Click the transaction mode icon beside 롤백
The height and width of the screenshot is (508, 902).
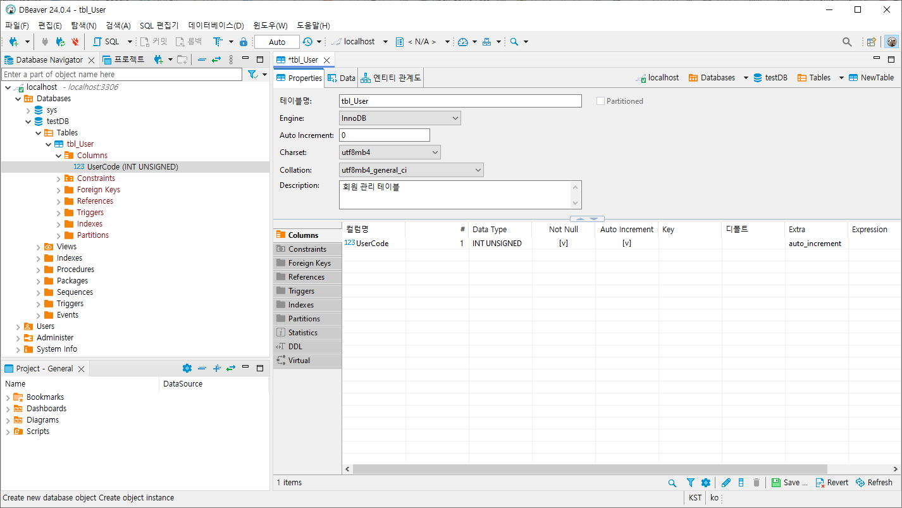[218, 42]
